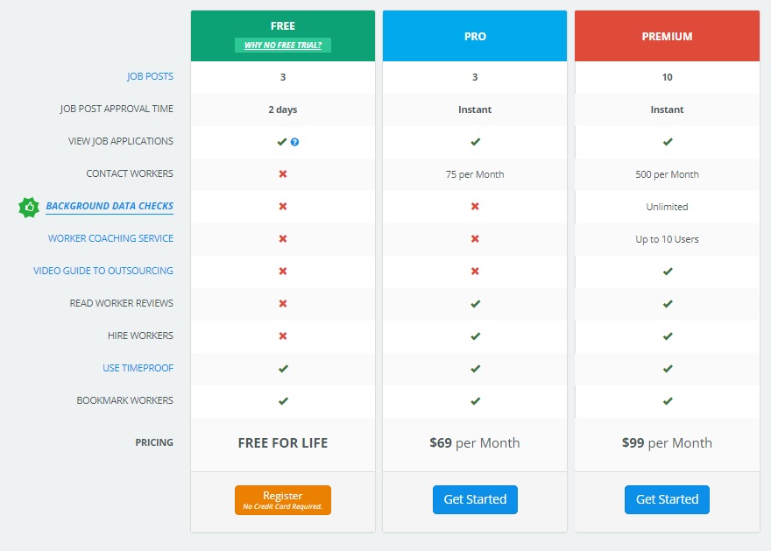Click the red X for Hire Workers in Free column
Screen dimensions: 771x551
(283, 336)
